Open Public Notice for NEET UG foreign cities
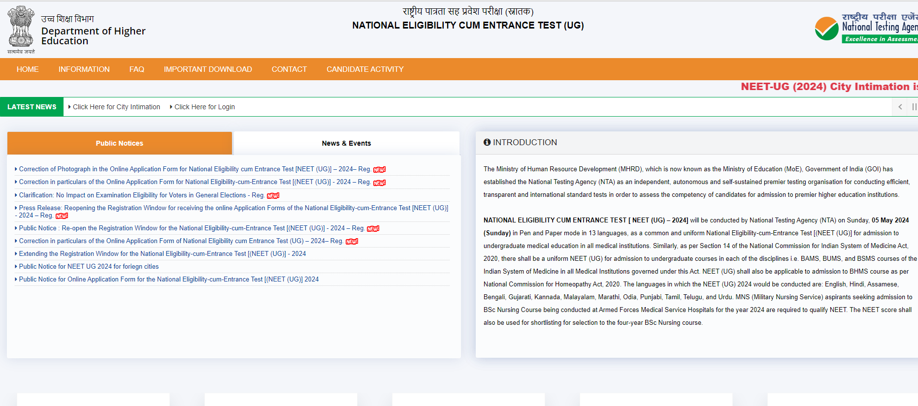Screen dimensions: 918x406 tap(89, 266)
